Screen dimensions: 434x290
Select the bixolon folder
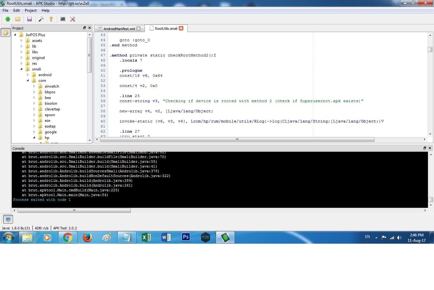click(51, 103)
